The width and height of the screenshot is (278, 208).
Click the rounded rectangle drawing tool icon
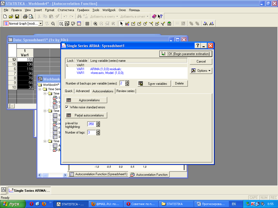pyautogui.click(x=139, y=24)
